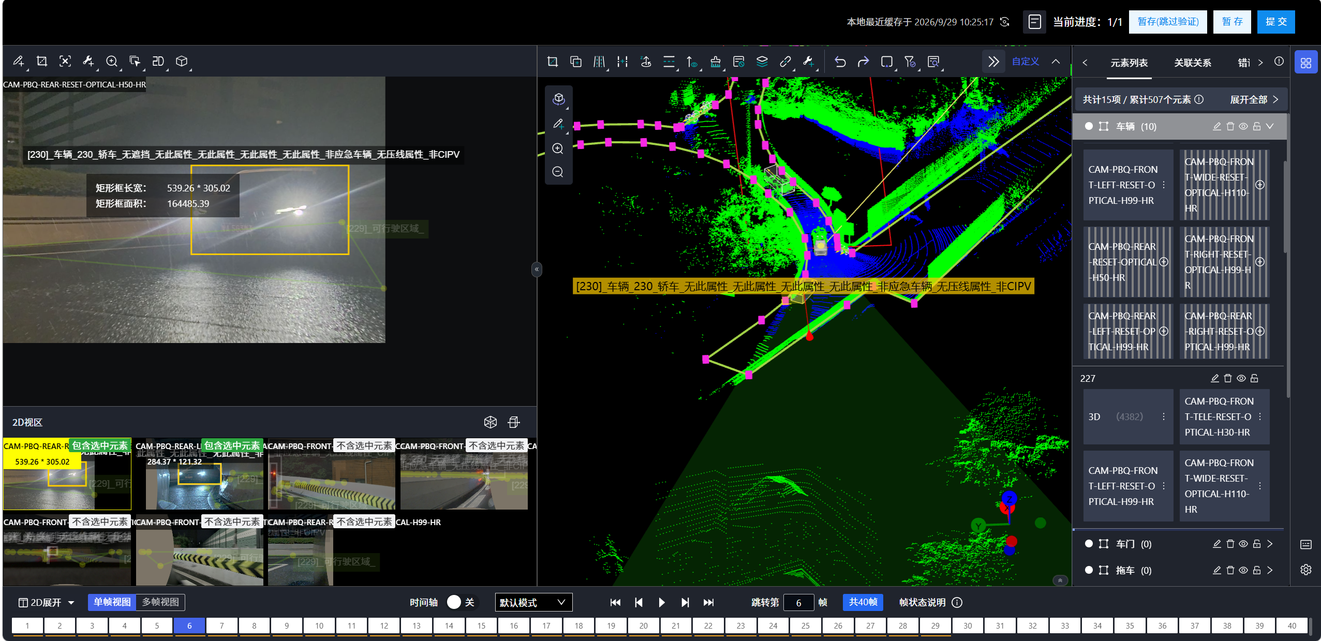Click the 暂存(跳过验证) button
Image resolution: width=1321 pixels, height=641 pixels.
(1168, 22)
